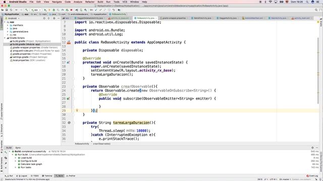Click the Git master branch status widget
Viewport: 323px width, 181px height.
point(285,179)
